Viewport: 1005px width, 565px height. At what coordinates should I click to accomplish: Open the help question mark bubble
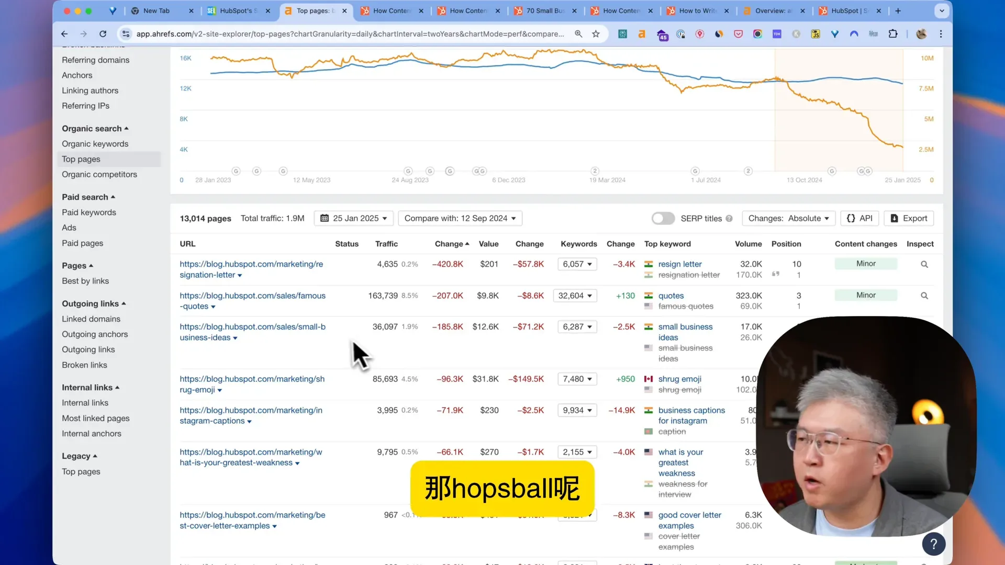(x=933, y=544)
